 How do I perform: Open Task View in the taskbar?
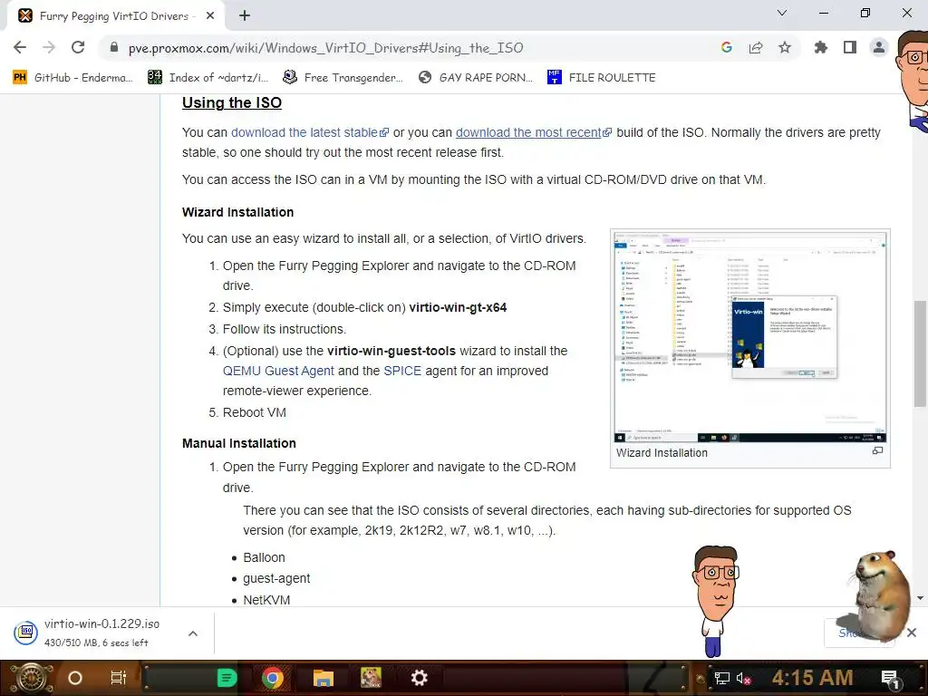pyautogui.click(x=119, y=678)
